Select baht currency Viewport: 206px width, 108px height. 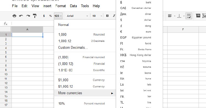pos(139,2)
